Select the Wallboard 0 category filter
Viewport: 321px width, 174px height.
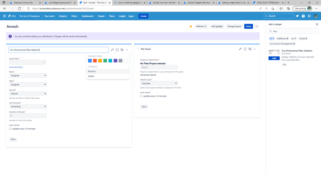[x=282, y=39]
